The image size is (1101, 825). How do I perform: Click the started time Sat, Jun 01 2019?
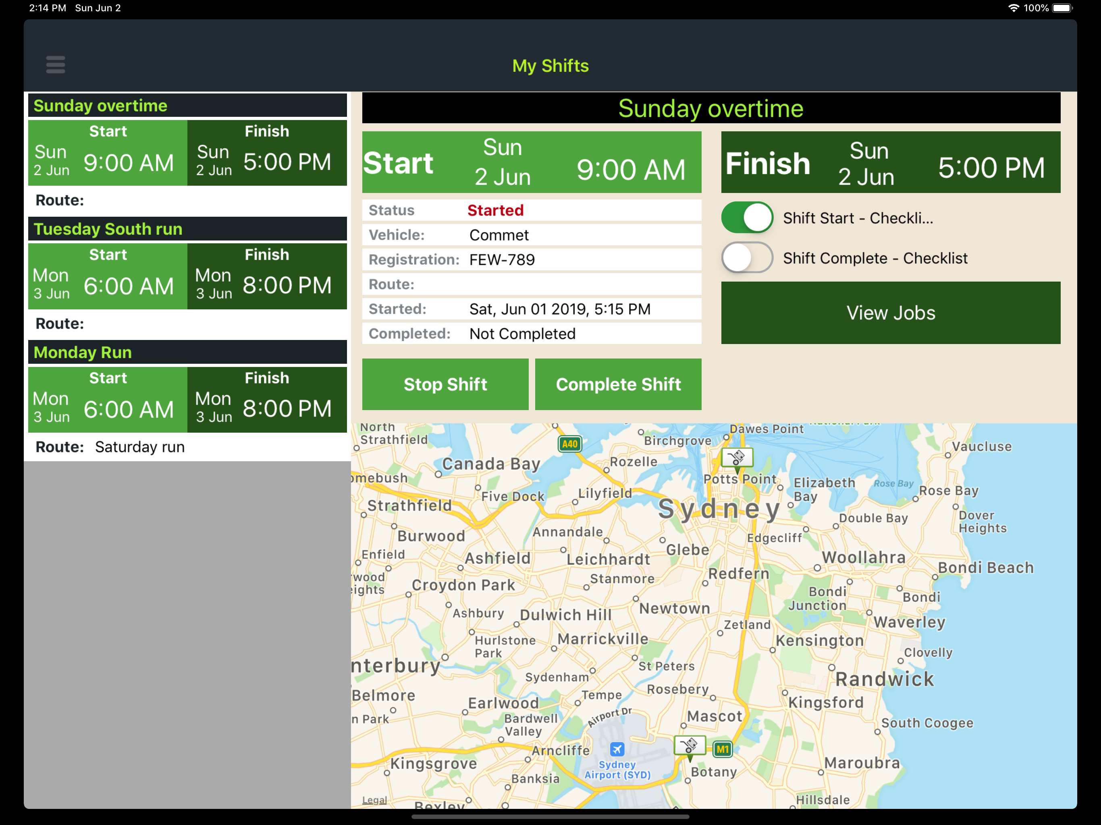[x=560, y=309]
